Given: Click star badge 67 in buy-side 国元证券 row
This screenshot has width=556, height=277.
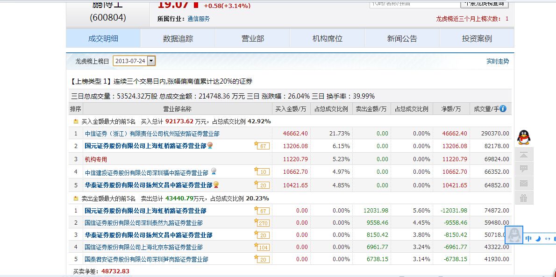Looking at the screenshot, I should [x=262, y=145].
